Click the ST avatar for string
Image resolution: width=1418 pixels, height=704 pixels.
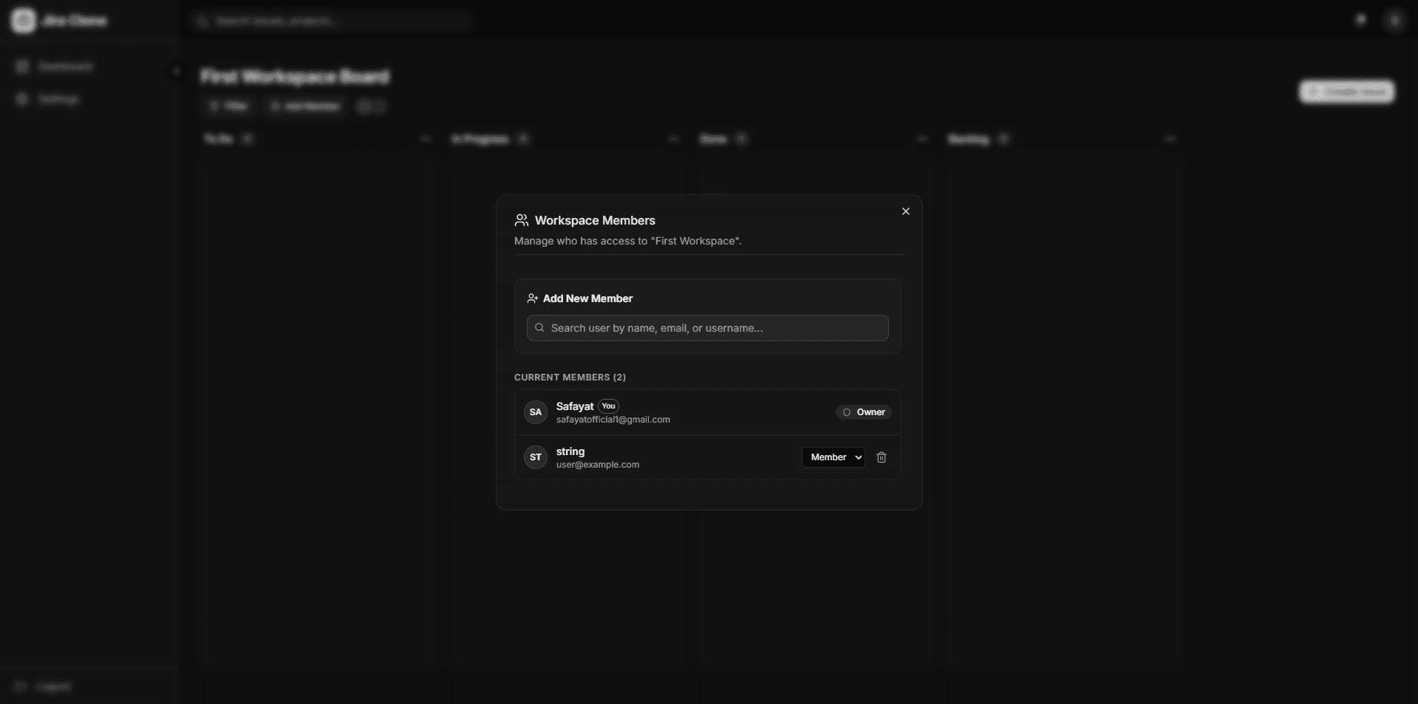[x=536, y=457]
